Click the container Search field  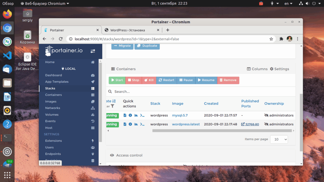(x=200, y=92)
